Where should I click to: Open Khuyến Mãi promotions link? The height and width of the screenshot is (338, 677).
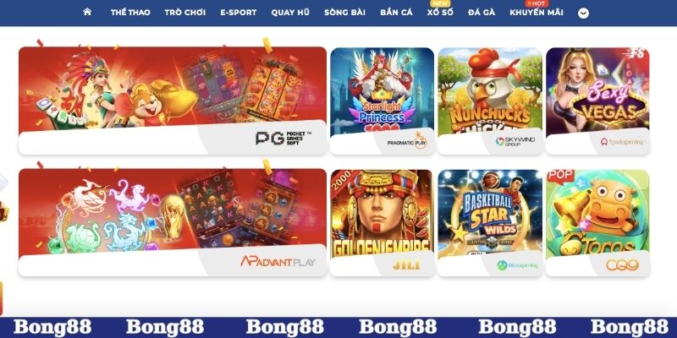[537, 13]
